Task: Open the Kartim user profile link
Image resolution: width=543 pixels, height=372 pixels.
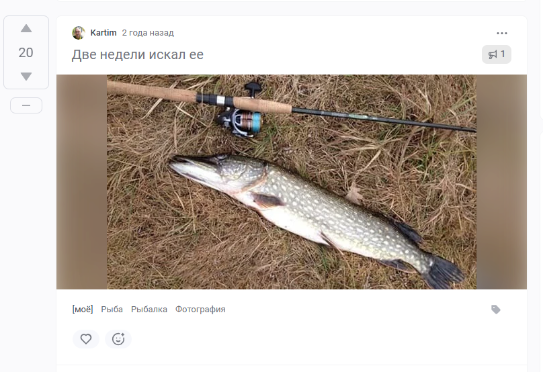Action: [103, 33]
